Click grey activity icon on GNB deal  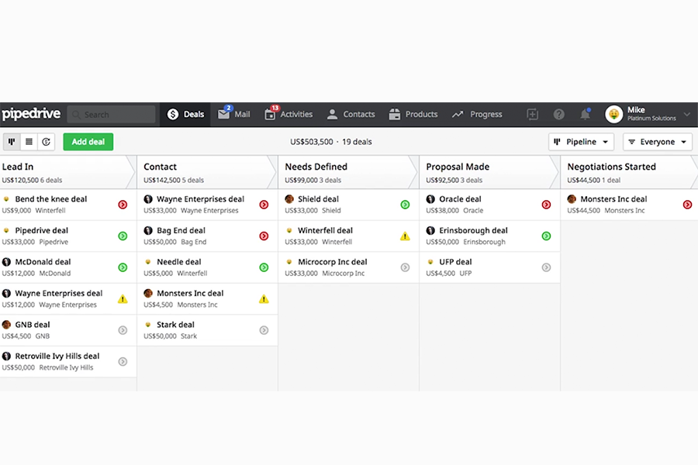[123, 330]
